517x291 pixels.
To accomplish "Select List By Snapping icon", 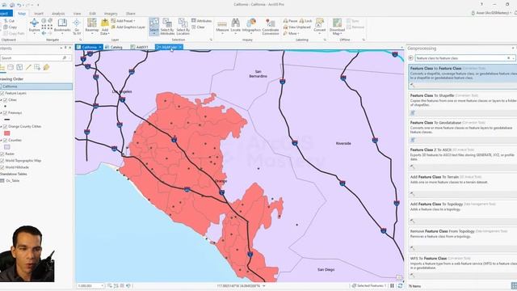I will [37, 68].
